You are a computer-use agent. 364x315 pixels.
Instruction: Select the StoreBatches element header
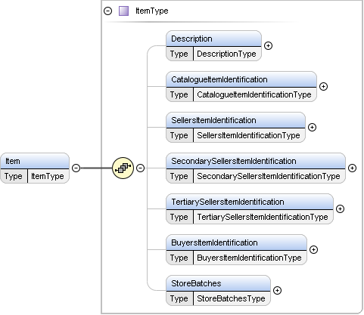[218, 283]
